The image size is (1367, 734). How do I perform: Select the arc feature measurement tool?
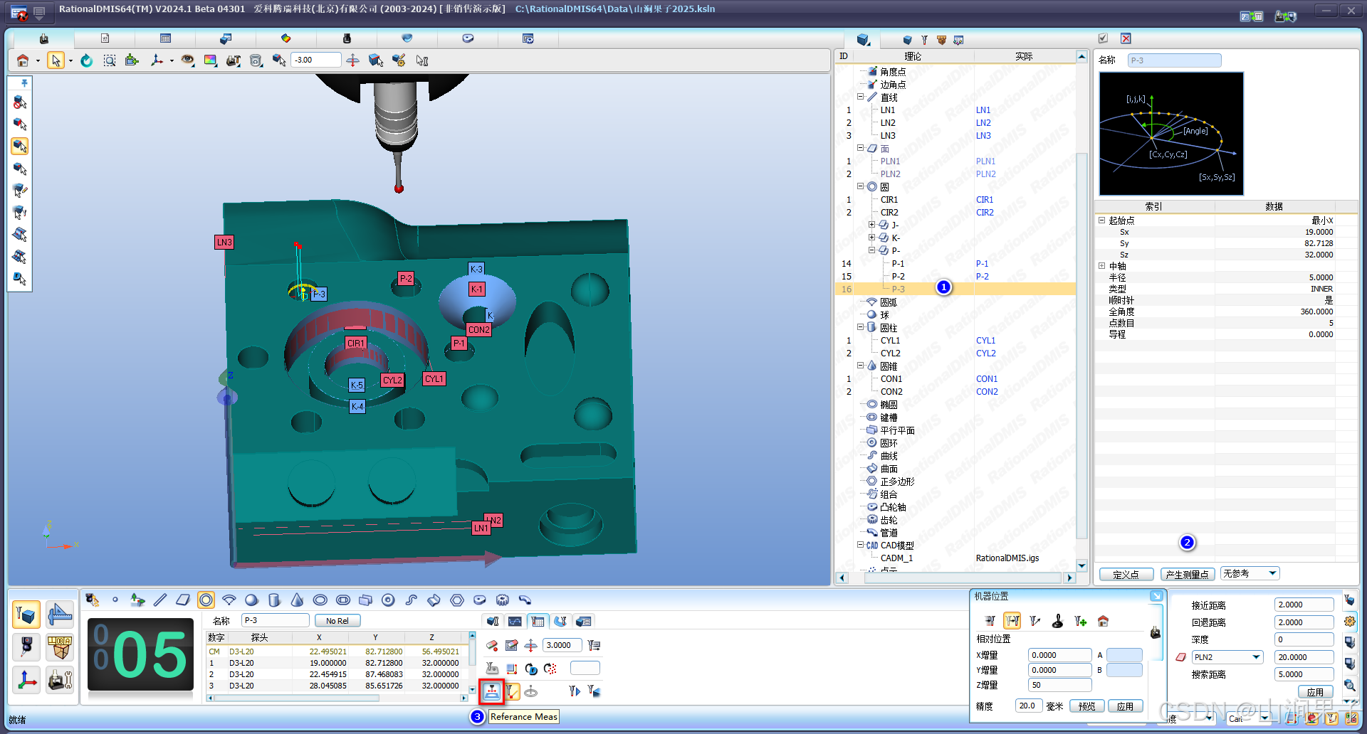pos(229,600)
